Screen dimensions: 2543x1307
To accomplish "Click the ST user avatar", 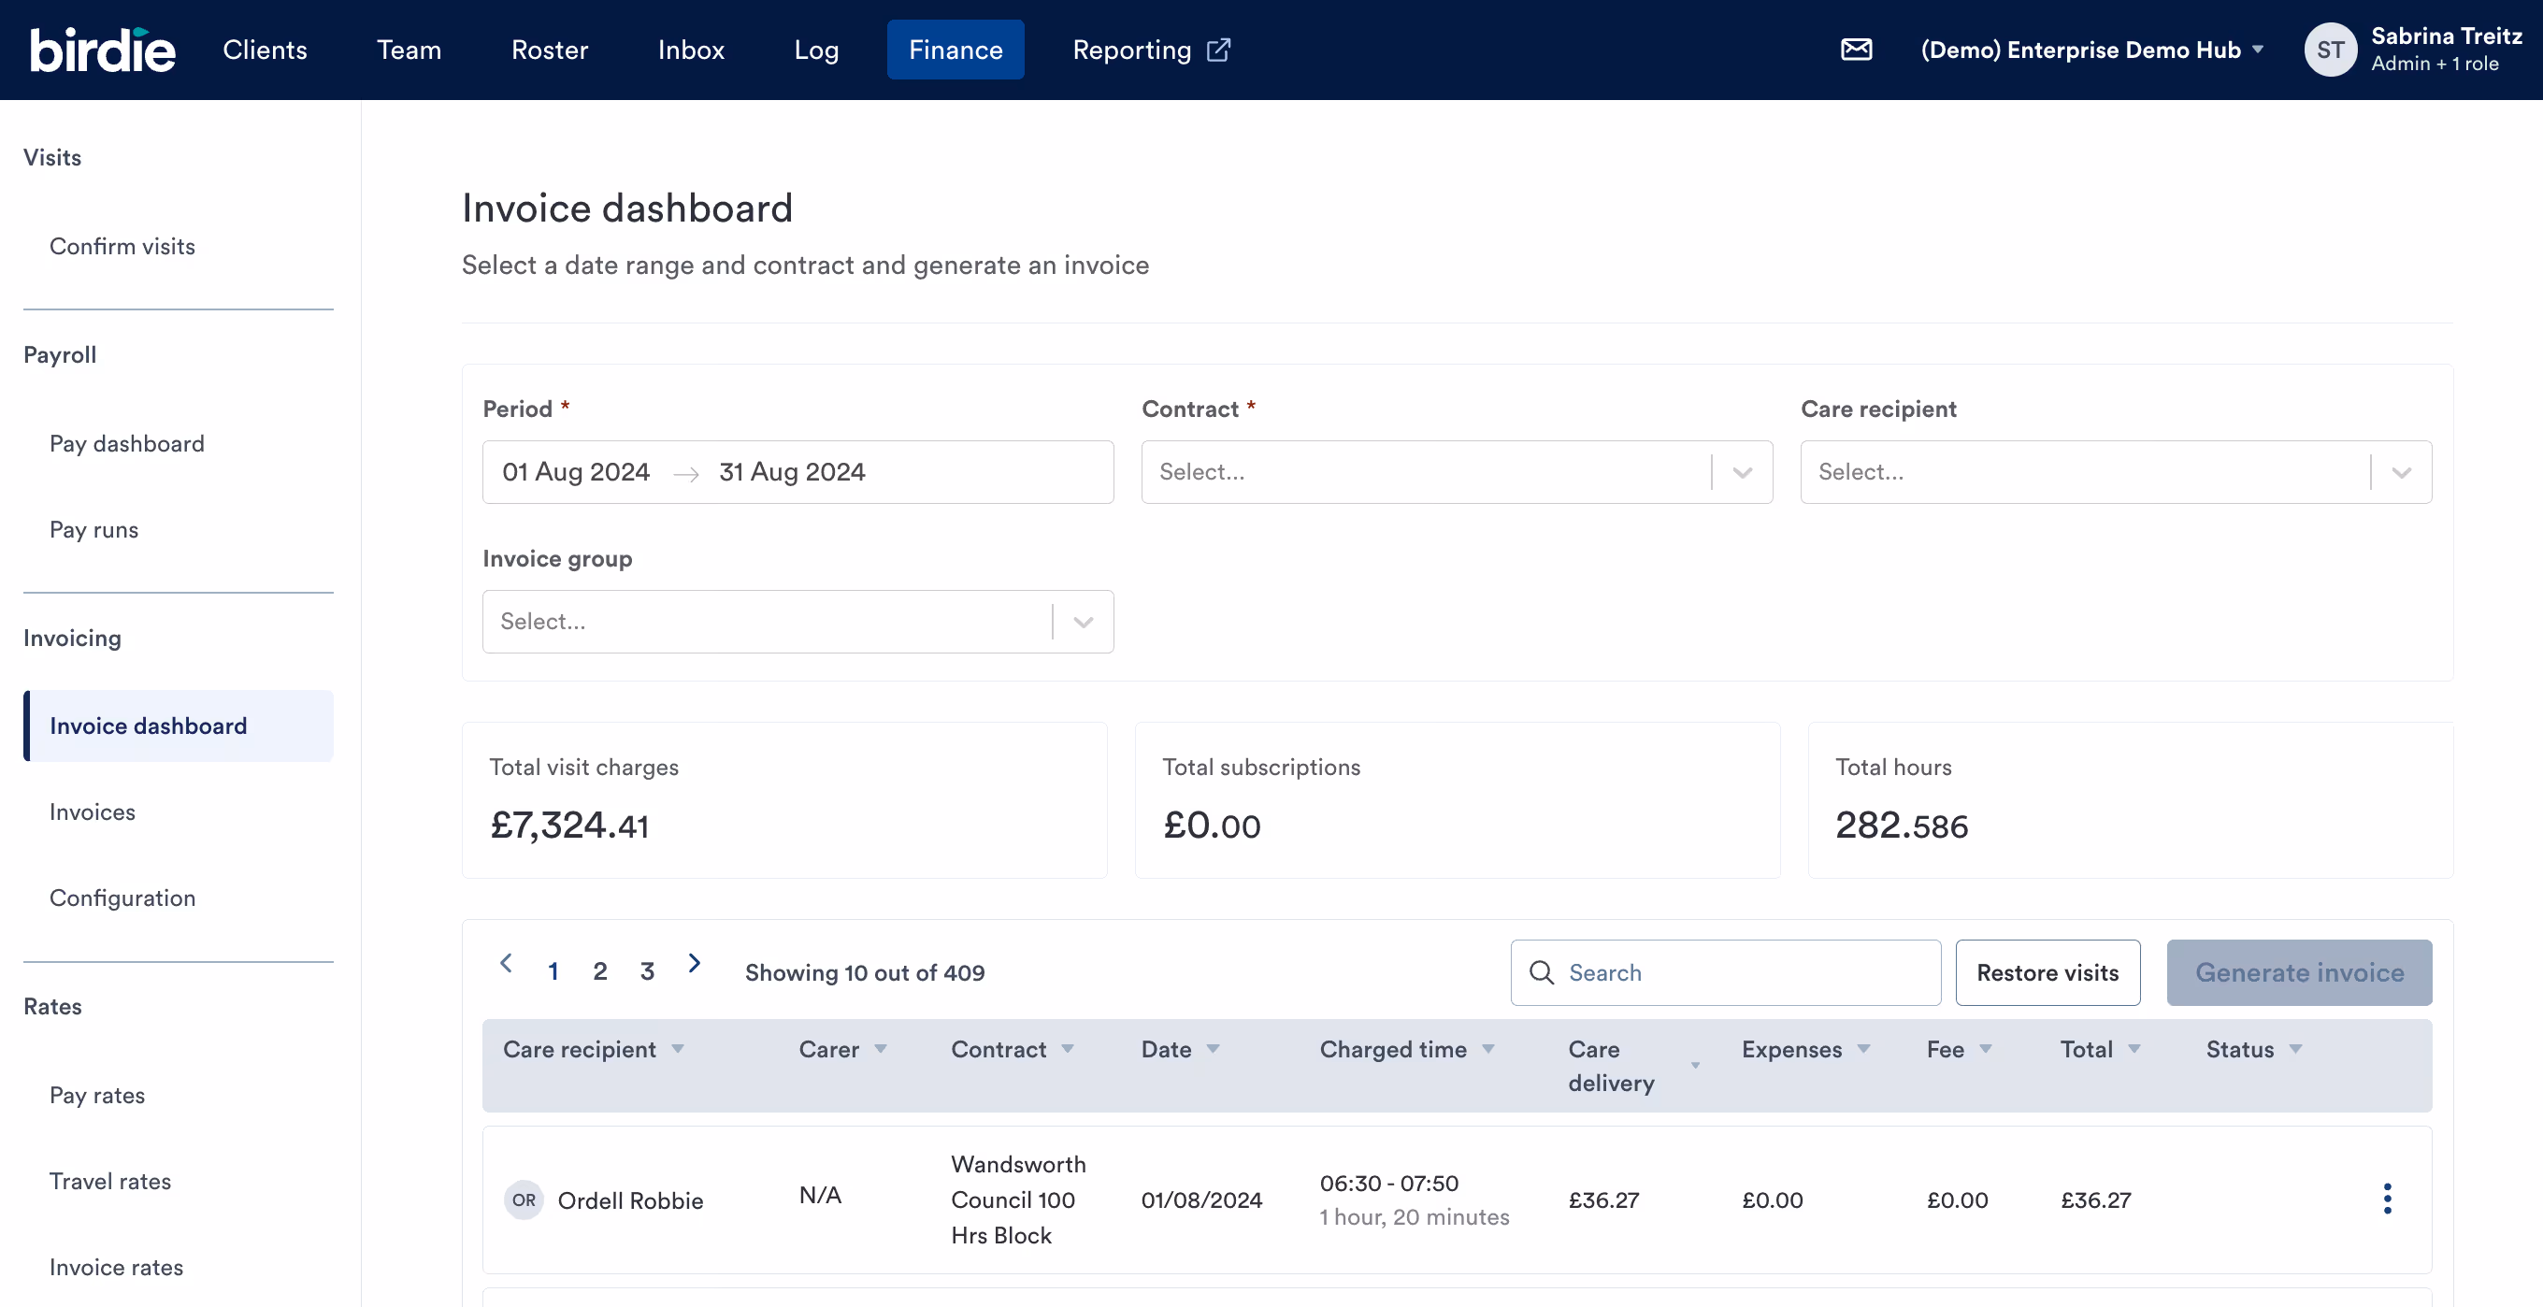I will pos(2330,50).
